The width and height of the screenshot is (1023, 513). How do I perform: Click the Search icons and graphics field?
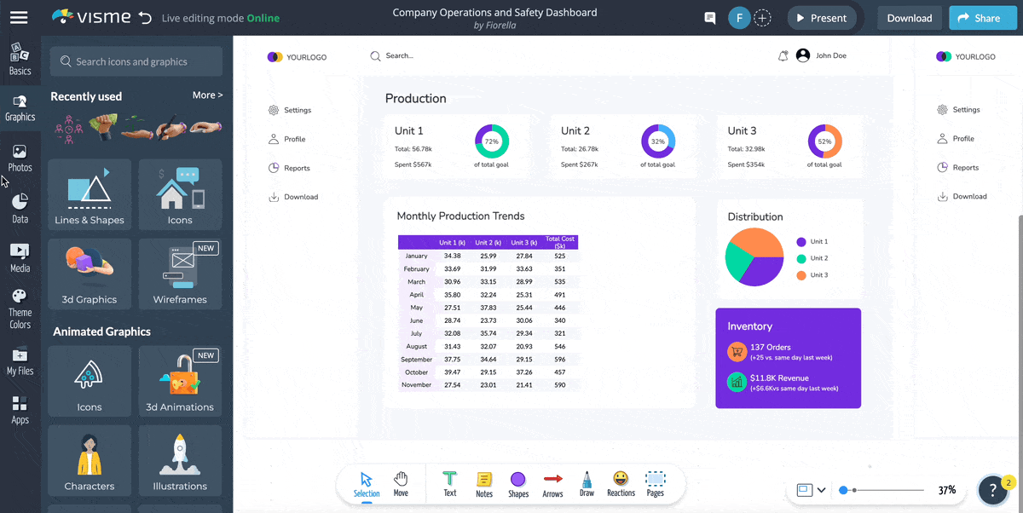coord(136,61)
